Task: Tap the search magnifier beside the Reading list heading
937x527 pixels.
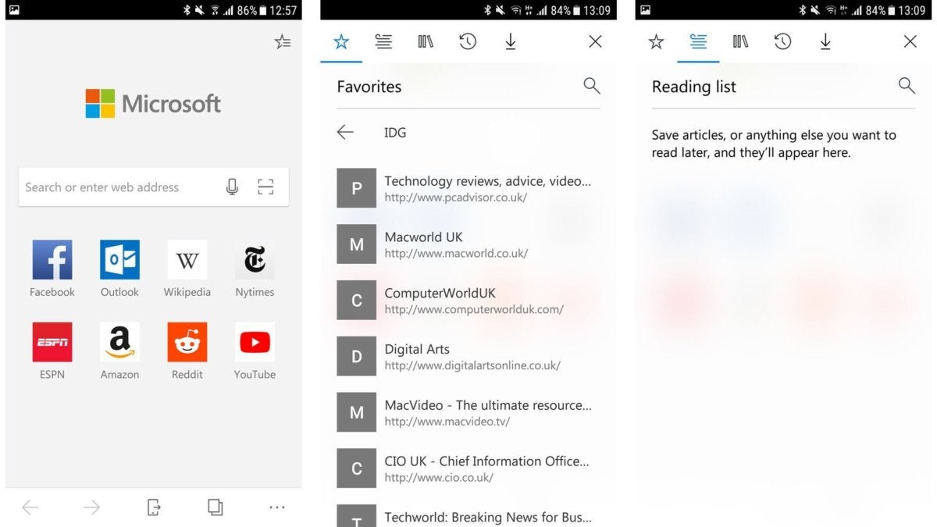Action: click(x=907, y=86)
